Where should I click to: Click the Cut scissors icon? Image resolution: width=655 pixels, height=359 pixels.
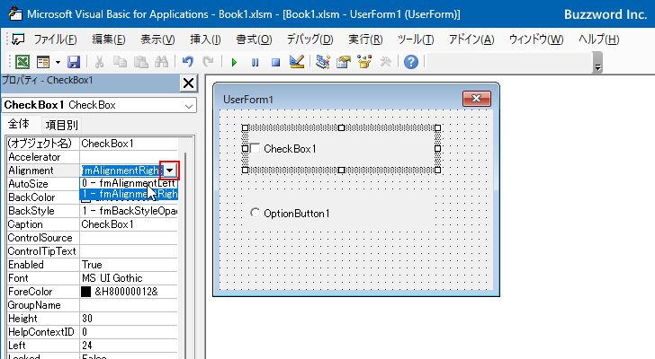[99, 62]
